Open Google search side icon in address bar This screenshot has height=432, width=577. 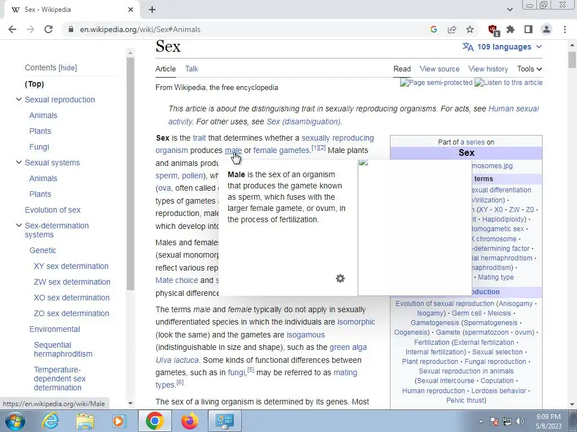434,29
